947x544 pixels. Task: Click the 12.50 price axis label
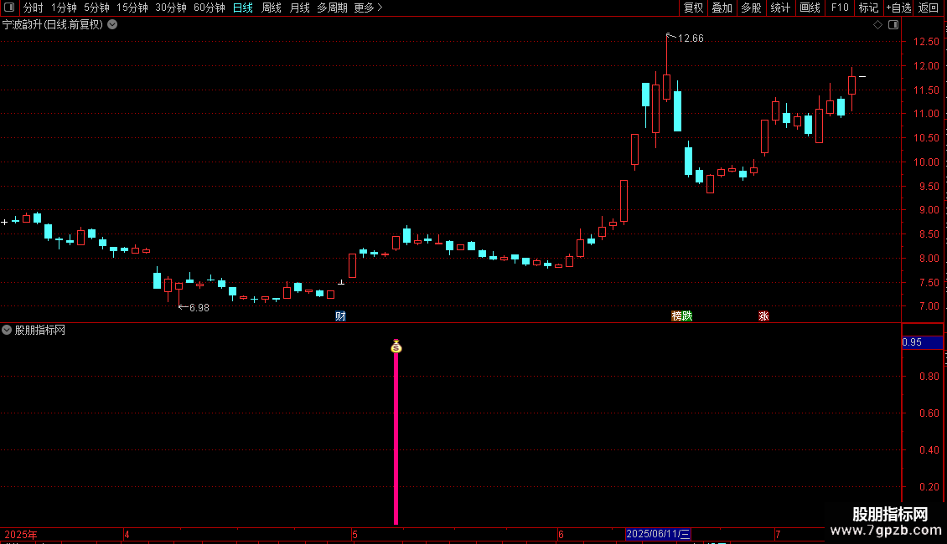click(x=926, y=42)
